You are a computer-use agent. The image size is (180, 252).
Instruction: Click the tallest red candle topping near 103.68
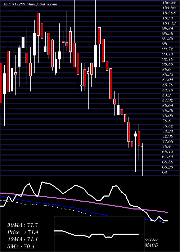click(x=38, y=24)
